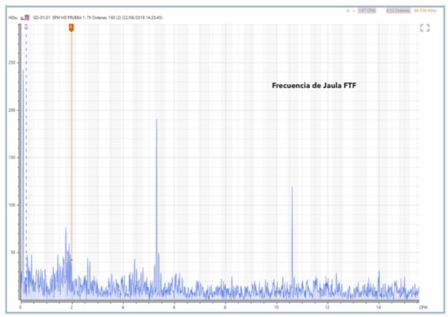Click the 1.97 CPM cursor readout
The image size is (448, 317).
(366, 11)
